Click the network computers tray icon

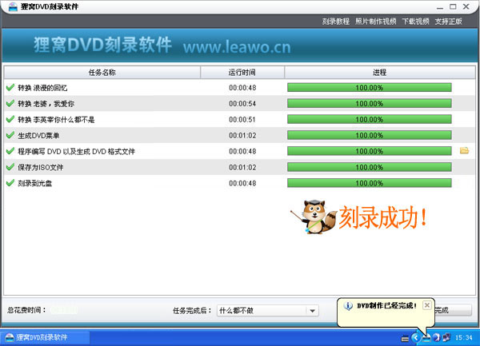pos(446,337)
